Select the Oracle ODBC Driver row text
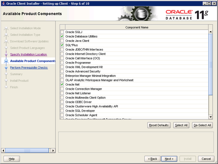Screen dimensions: 218x164 (79, 102)
